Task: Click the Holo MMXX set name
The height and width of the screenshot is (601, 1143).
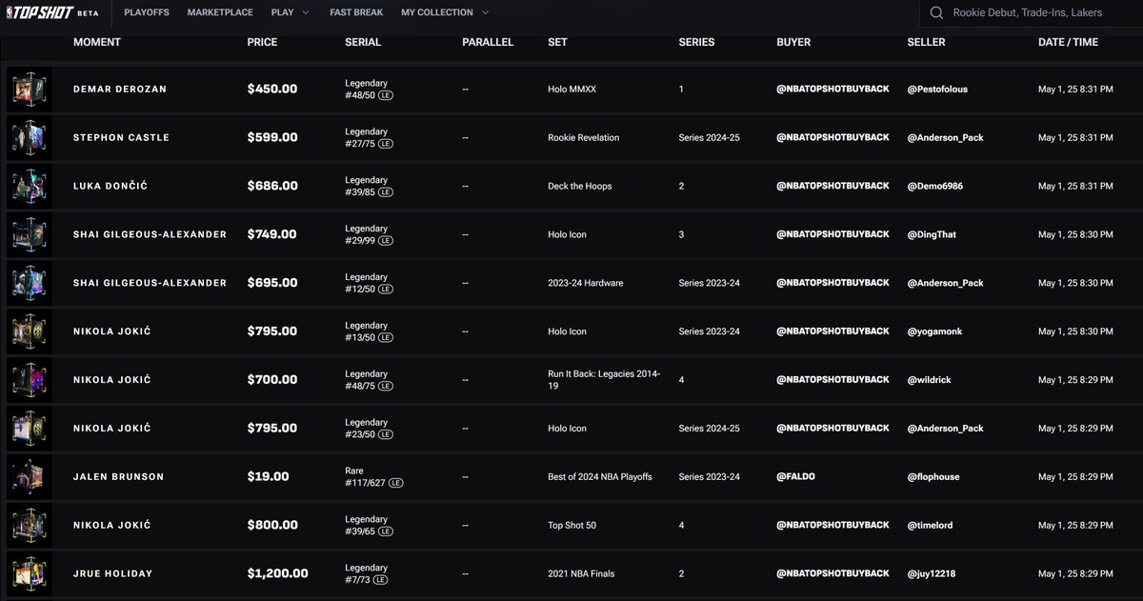Action: click(571, 89)
